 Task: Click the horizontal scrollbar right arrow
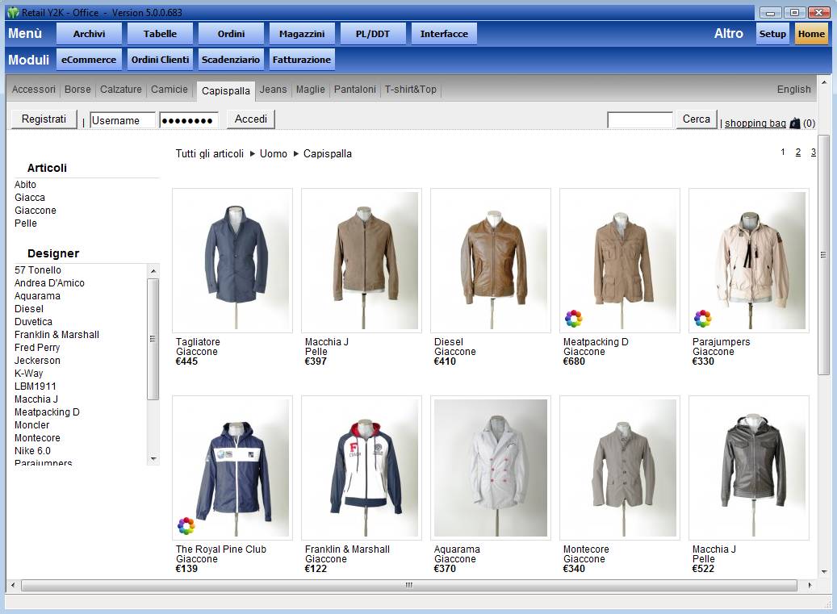[810, 585]
